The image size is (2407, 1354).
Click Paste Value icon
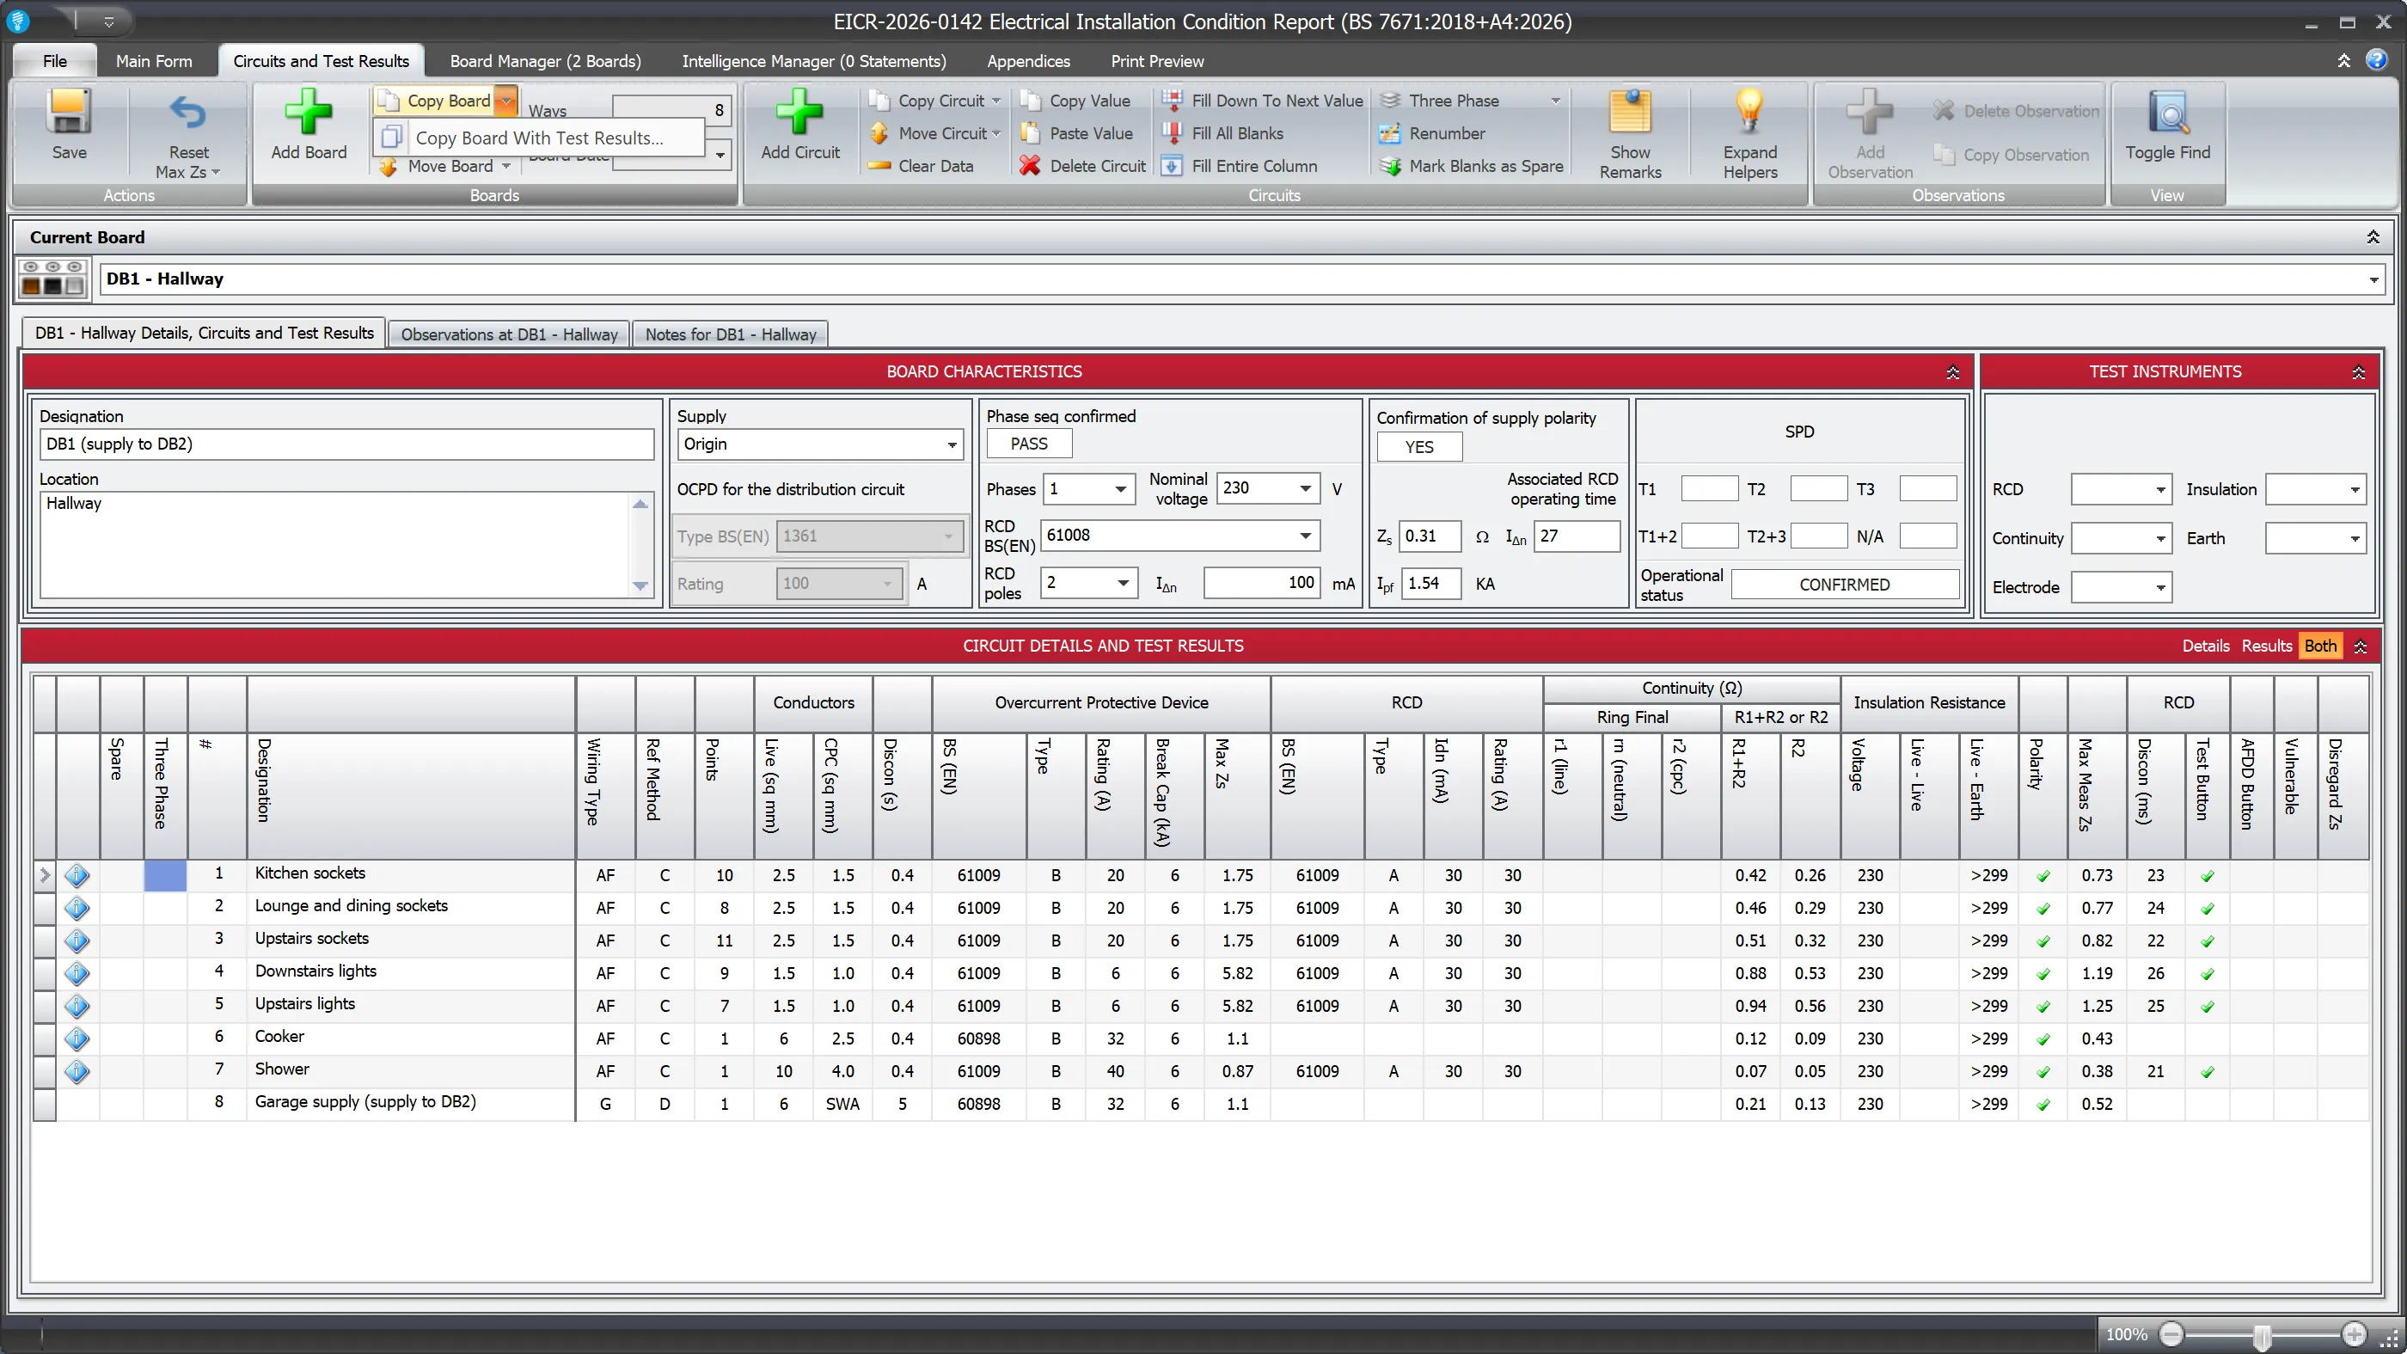(1030, 132)
